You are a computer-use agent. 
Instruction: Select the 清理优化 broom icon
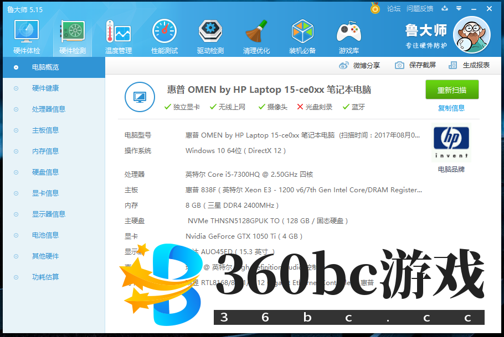tap(256, 34)
